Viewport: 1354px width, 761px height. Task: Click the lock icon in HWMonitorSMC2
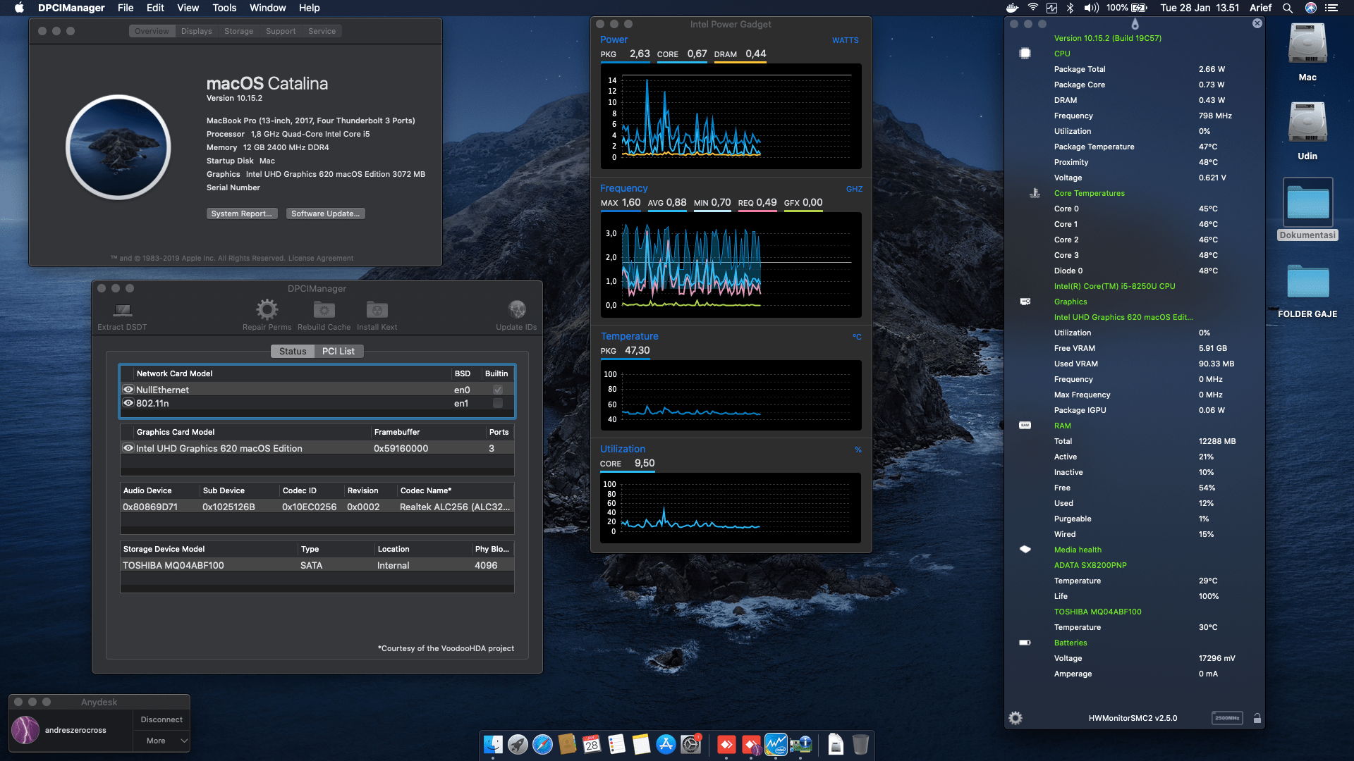[x=1257, y=718]
